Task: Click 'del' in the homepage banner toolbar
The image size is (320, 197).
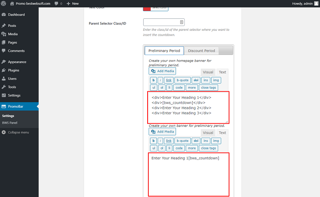Action: coord(196,80)
